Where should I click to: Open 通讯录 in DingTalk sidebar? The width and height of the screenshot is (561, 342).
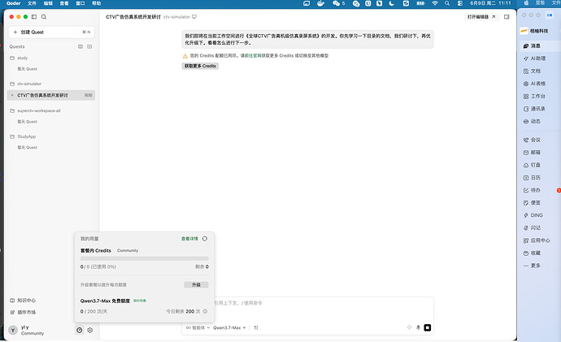click(534, 109)
